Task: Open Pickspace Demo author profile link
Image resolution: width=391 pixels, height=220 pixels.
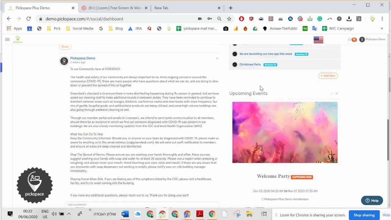Action: [x=82, y=58]
